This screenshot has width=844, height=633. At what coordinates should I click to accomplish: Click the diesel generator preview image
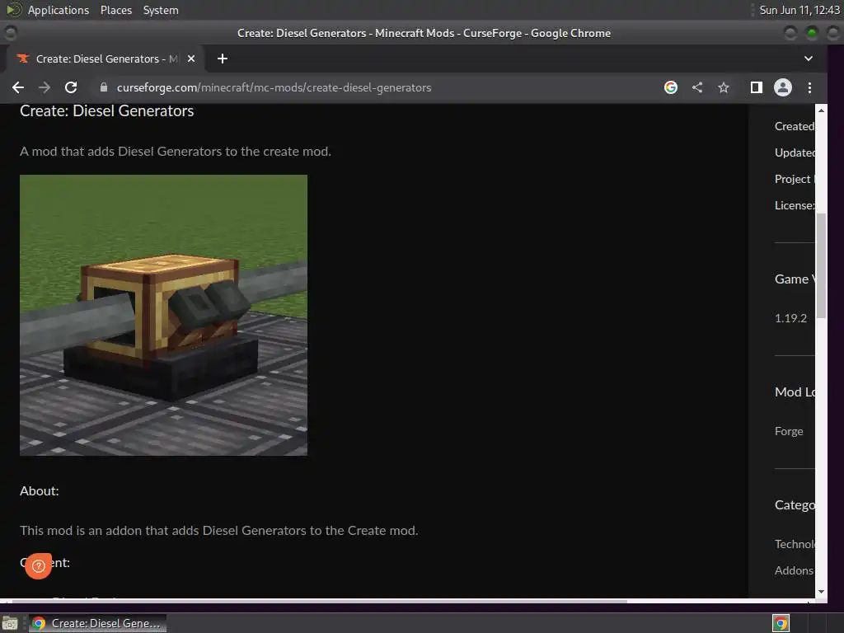pos(164,315)
